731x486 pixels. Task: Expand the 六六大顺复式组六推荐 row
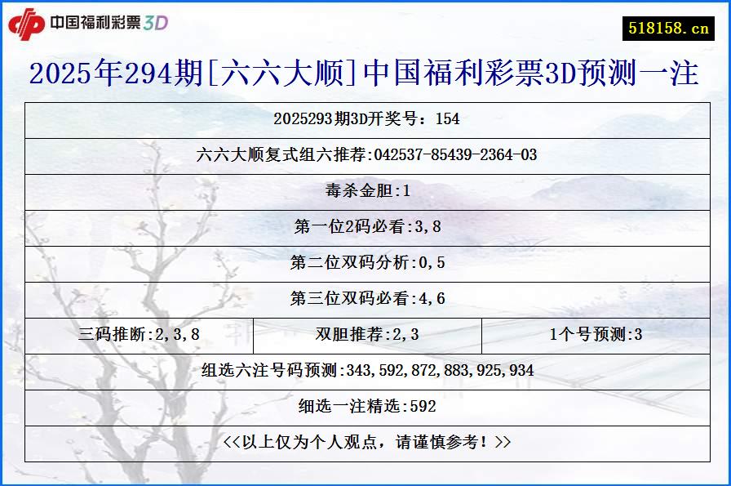365,157
